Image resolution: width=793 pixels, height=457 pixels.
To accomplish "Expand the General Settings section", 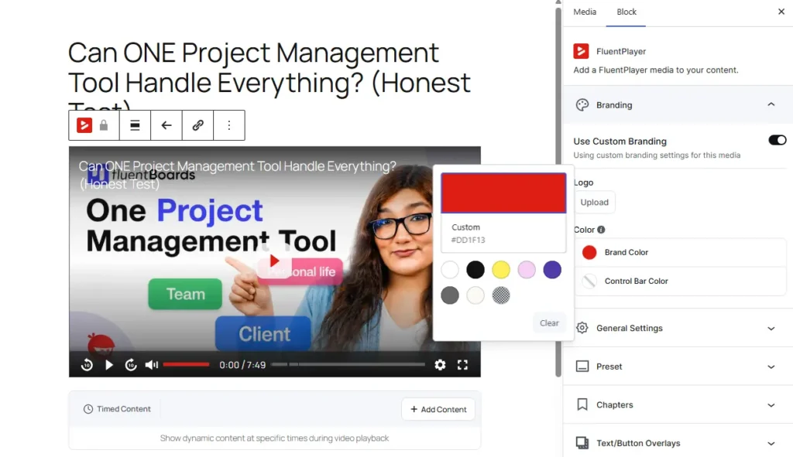I will pos(771,328).
